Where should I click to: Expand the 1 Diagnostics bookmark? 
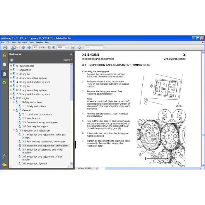[11, 70]
